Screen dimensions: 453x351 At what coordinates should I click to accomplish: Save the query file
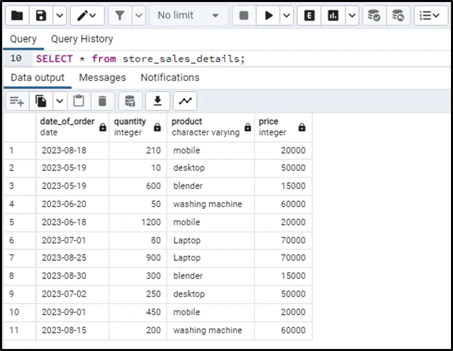pyautogui.click(x=41, y=16)
